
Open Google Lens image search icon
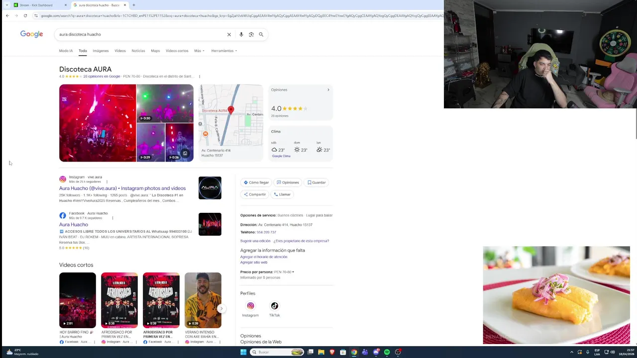[x=251, y=34]
